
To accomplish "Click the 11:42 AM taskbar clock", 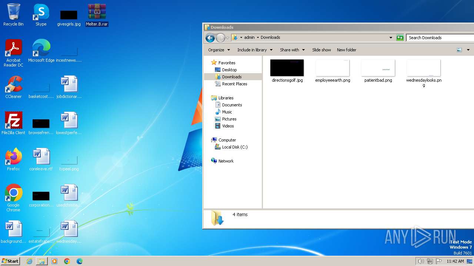I will [x=455, y=261].
